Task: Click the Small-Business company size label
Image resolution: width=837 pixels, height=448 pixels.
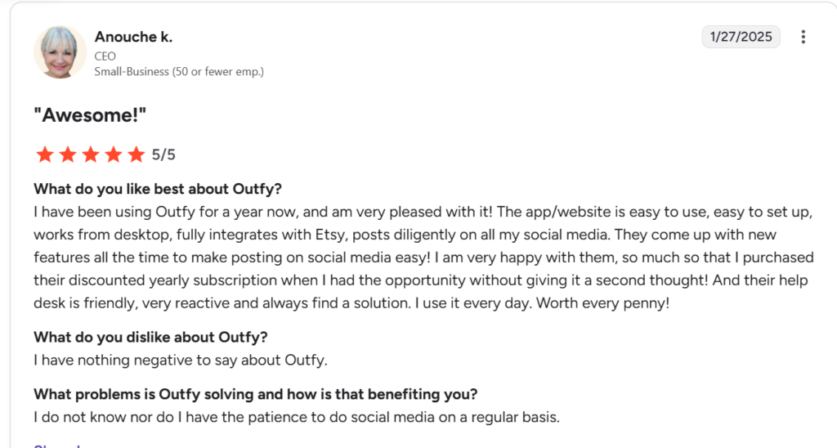Action: click(179, 71)
